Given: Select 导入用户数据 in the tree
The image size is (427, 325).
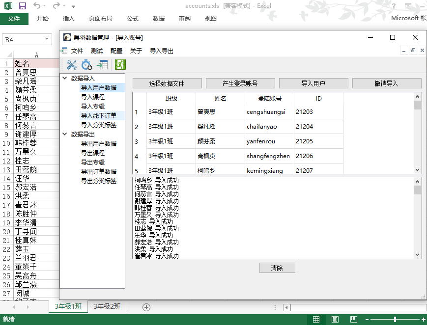Looking at the screenshot, I should pos(99,88).
